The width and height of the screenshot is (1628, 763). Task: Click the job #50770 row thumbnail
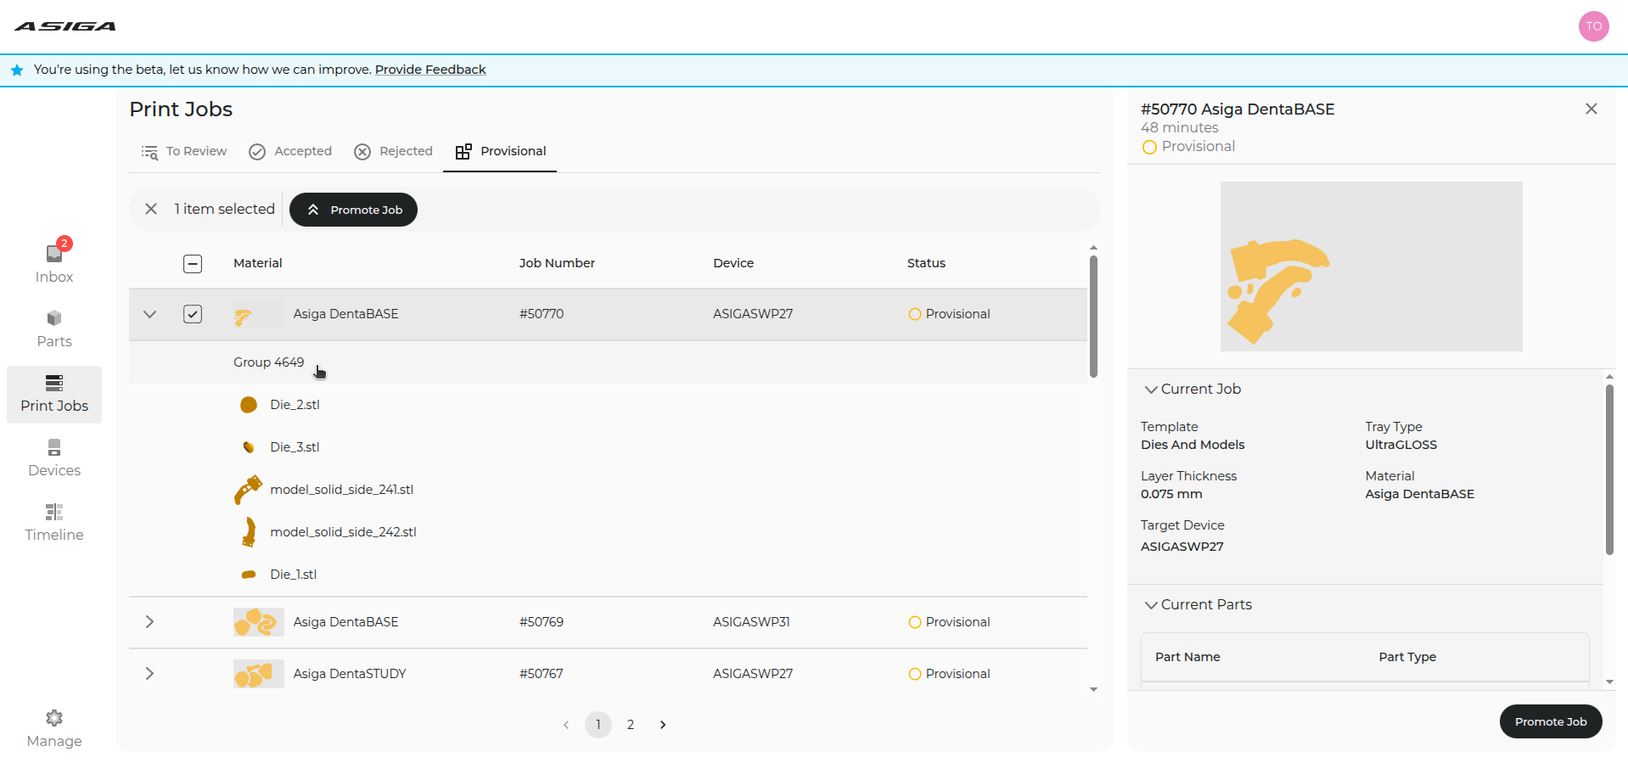pyautogui.click(x=258, y=315)
